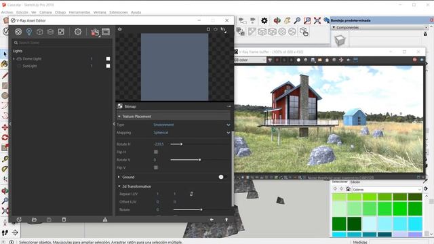
Task: Toggle preview eye icon above texture swatch
Action: (120, 29)
